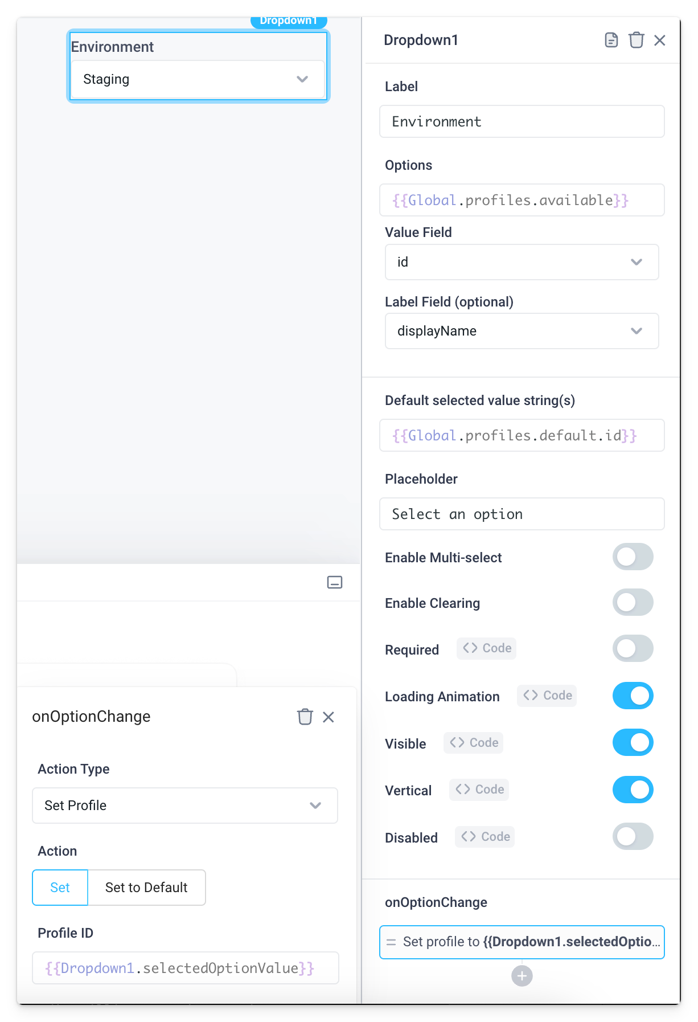Open Code editor for Disabled property
698x1022 pixels.
click(x=485, y=836)
